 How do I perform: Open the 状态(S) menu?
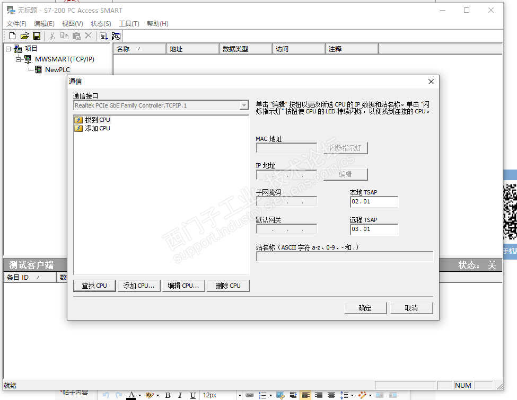[x=101, y=24]
